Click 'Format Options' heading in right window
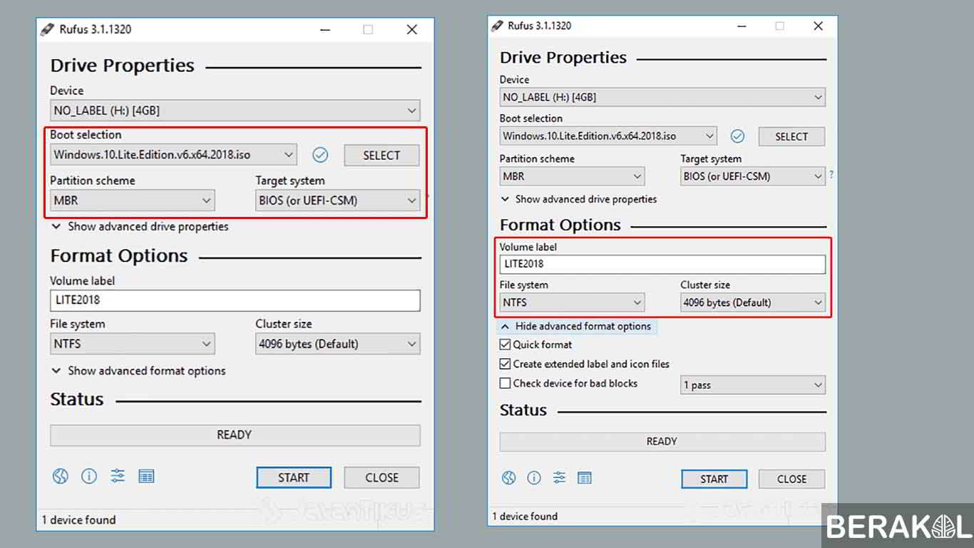Viewport: 974px width, 548px height. pyautogui.click(x=560, y=225)
